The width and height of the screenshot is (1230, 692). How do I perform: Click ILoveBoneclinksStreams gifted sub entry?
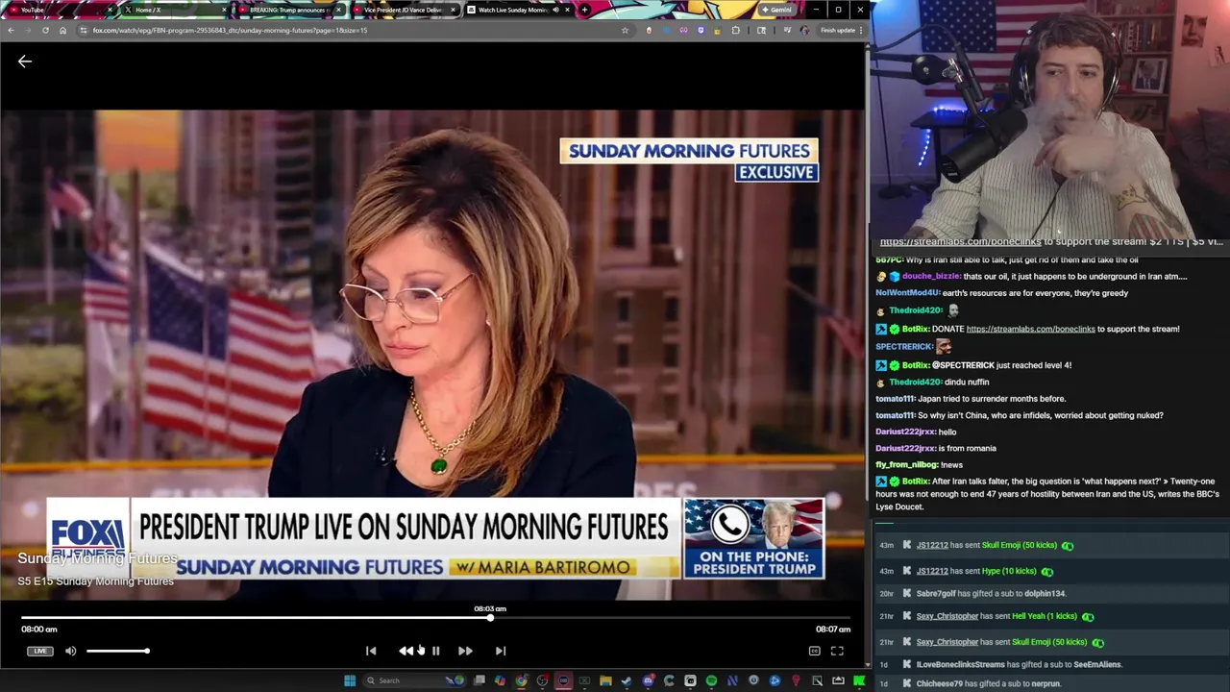[1019, 664]
